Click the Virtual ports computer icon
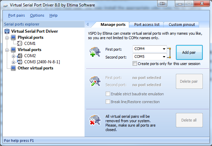Screen dimensions: 212x146 click(13, 50)
